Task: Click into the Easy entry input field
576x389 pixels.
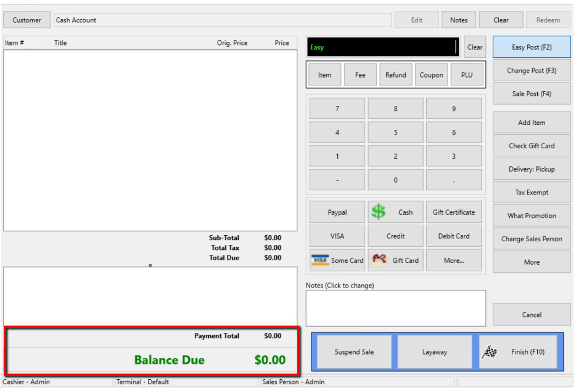Action: click(x=382, y=47)
